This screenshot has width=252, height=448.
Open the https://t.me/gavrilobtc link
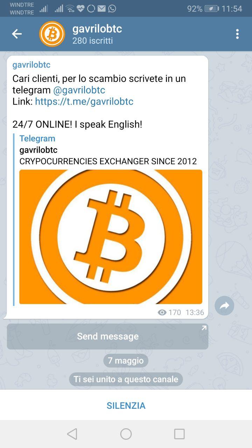pyautogui.click(x=84, y=101)
